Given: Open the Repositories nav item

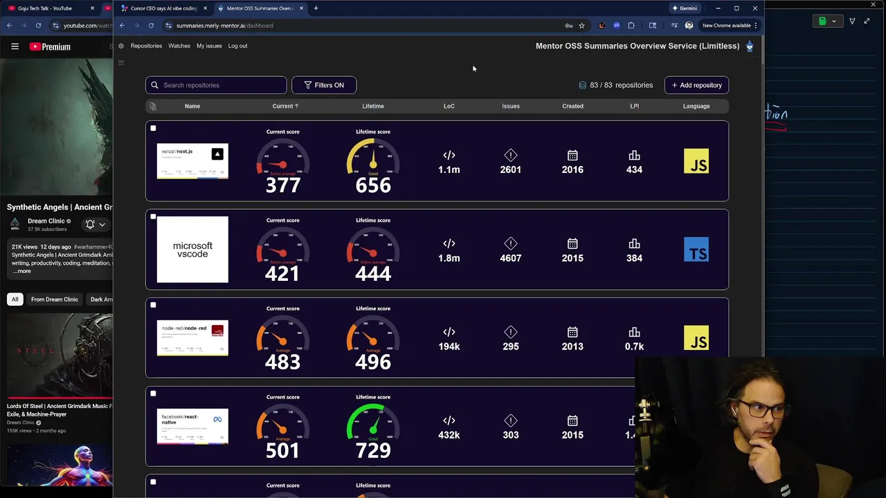Looking at the screenshot, I should [146, 46].
